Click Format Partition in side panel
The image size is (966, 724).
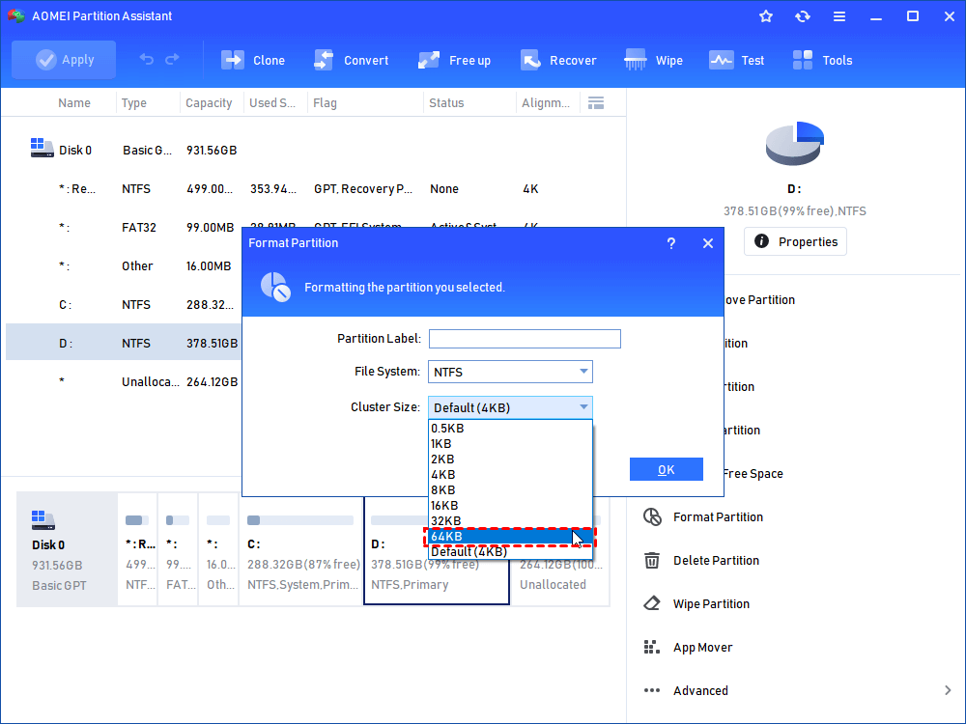718,517
